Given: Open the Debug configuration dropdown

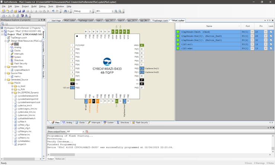Looking at the screenshot, I should point(91,11).
